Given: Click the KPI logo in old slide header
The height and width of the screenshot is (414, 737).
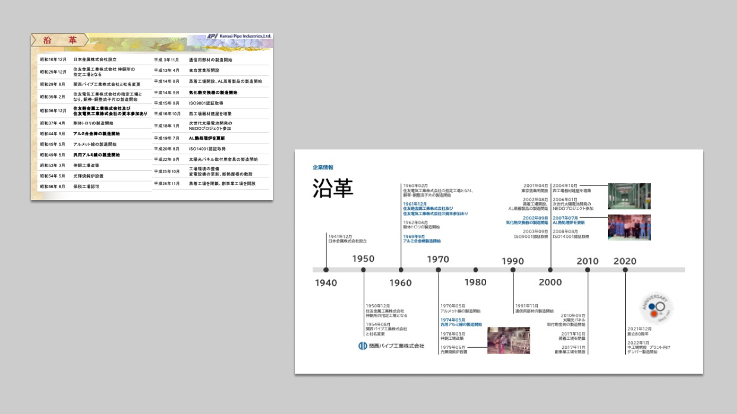Looking at the screenshot, I should click(212, 36).
